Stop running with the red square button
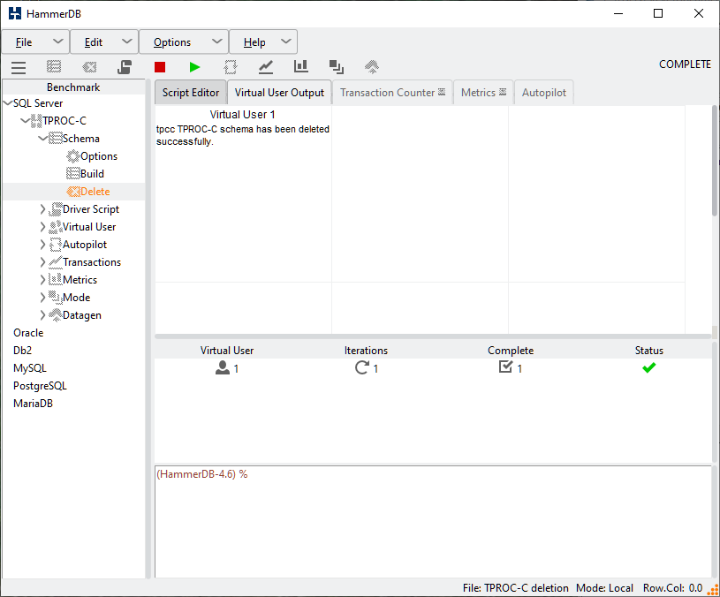The height and width of the screenshot is (597, 720). 160,67
